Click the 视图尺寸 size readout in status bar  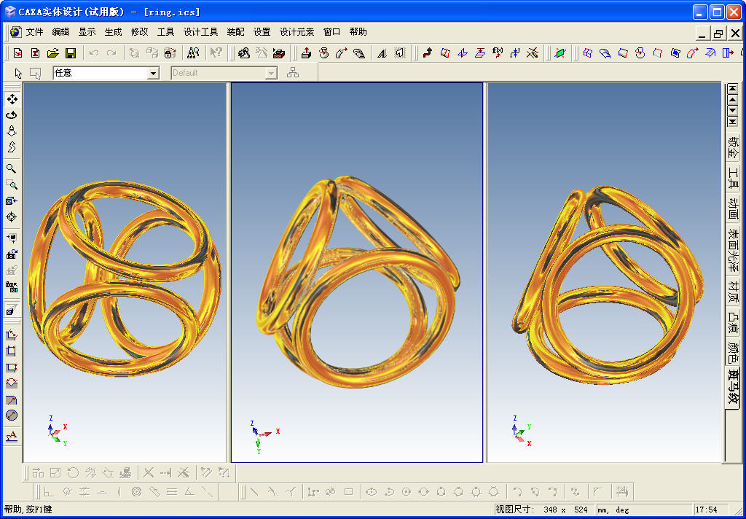543,510
